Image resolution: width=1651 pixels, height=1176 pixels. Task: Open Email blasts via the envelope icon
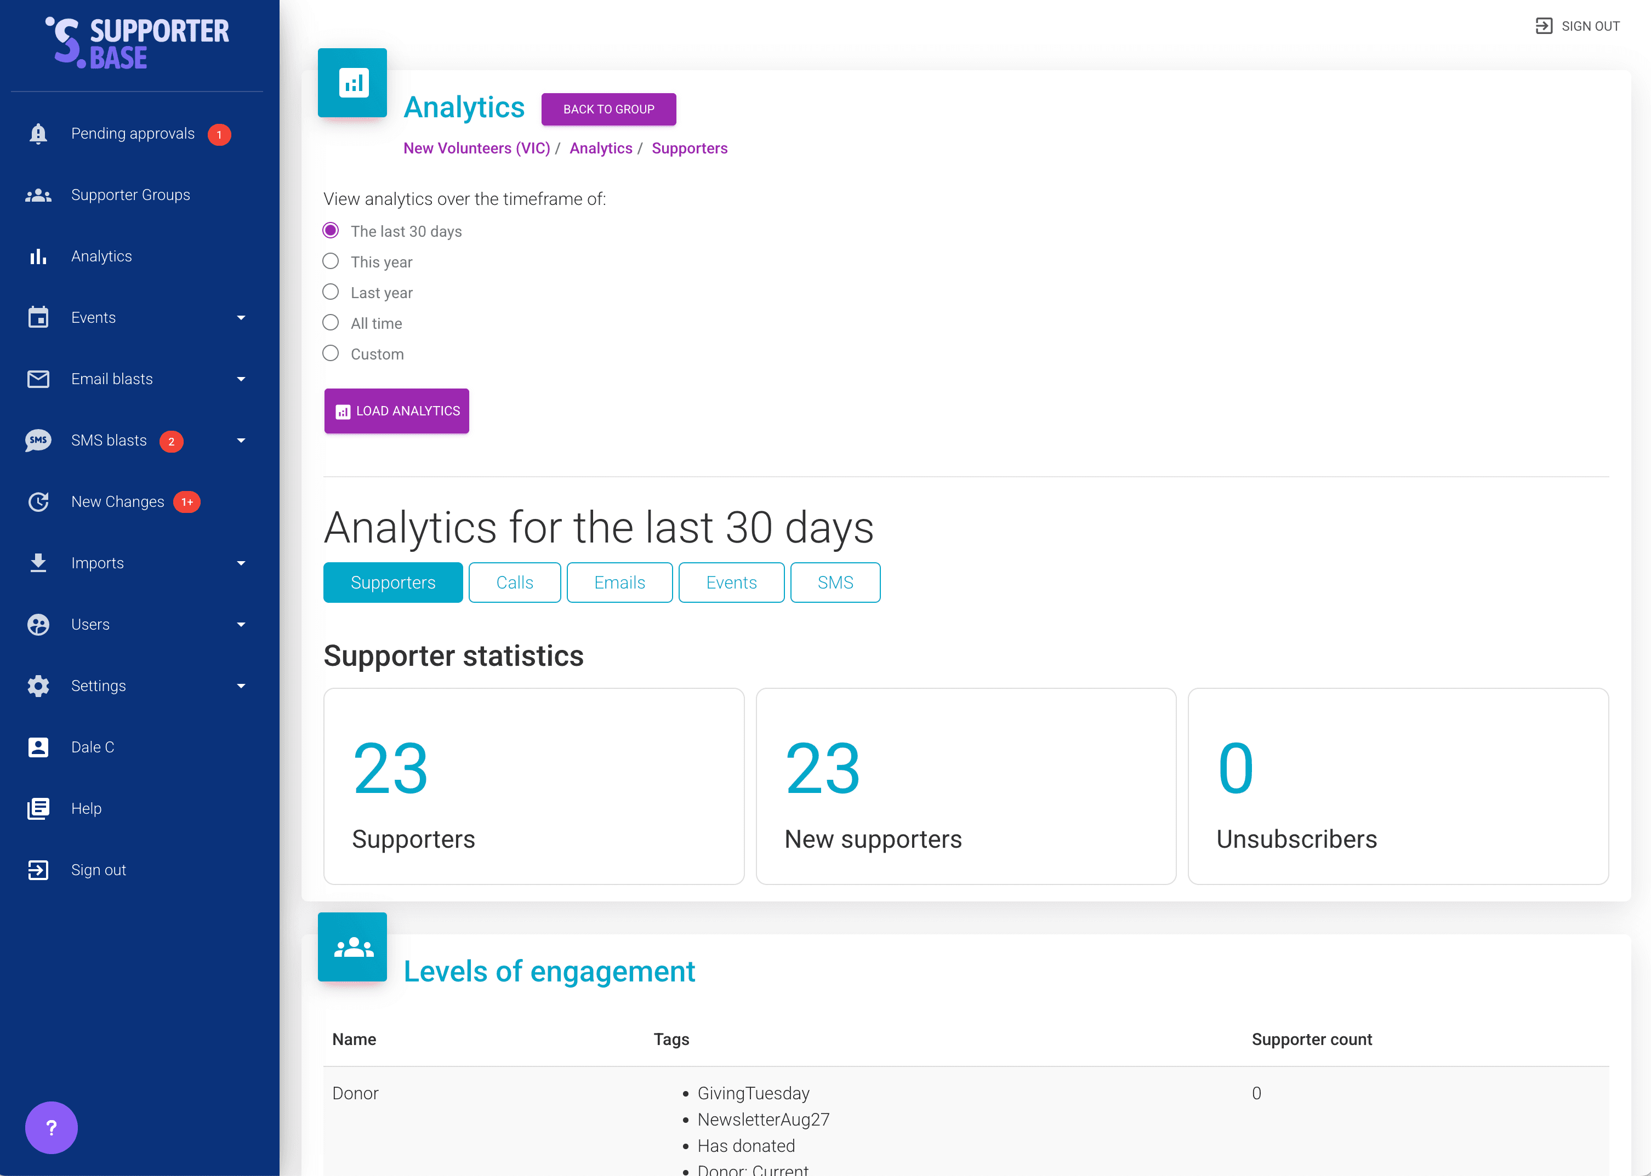click(x=38, y=378)
